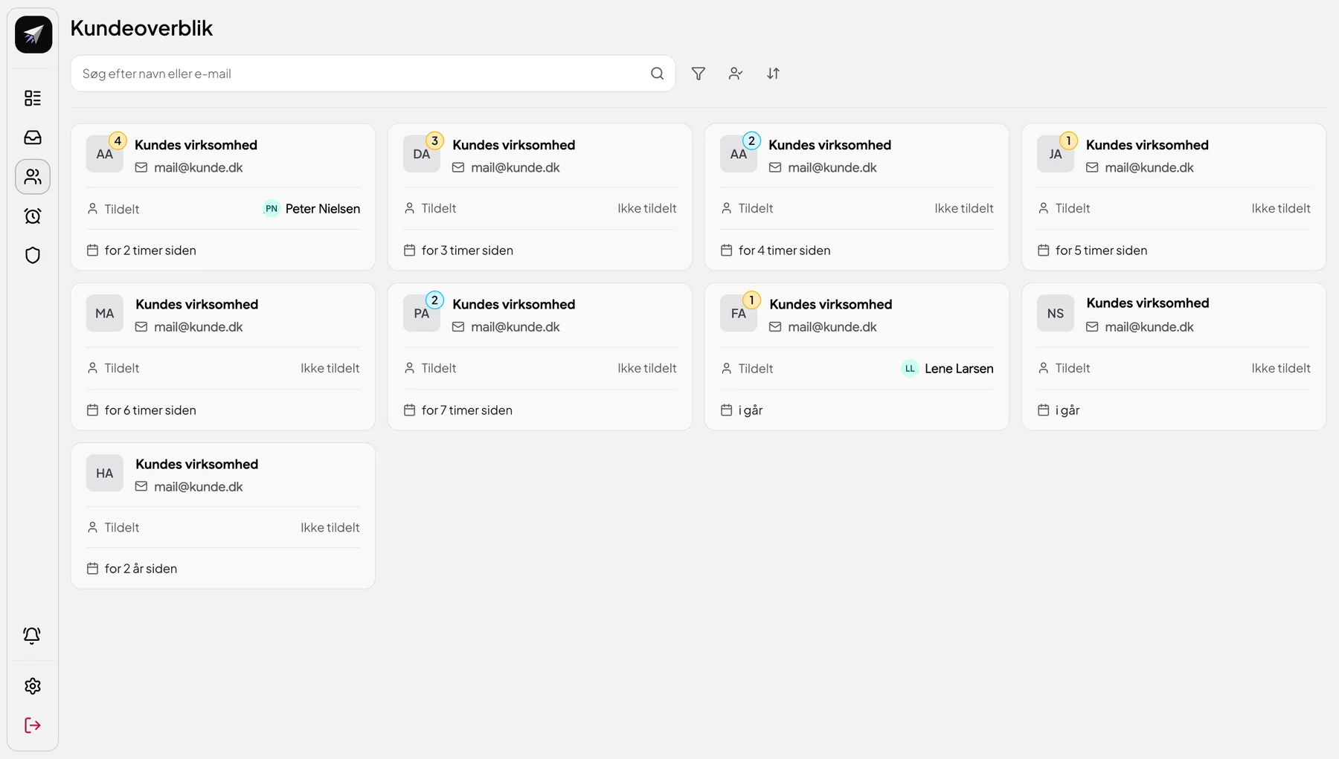Click the paper plane app logo
The height and width of the screenshot is (759, 1339).
coord(33,34)
